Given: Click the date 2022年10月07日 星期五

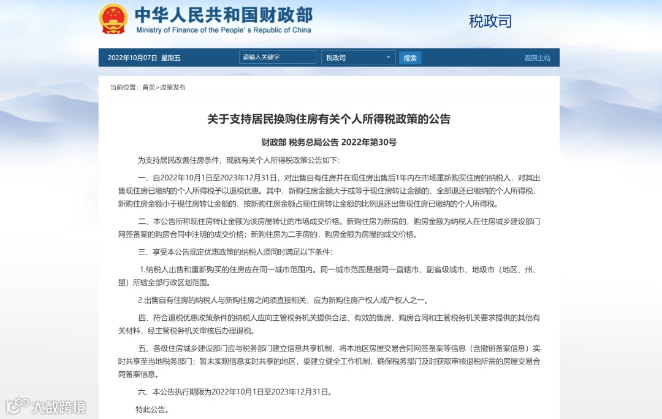Looking at the screenshot, I should click(144, 58).
